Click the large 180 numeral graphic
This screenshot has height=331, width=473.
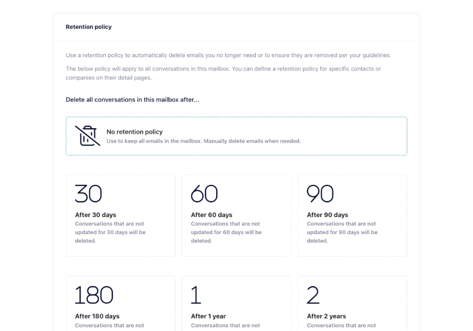click(94, 295)
